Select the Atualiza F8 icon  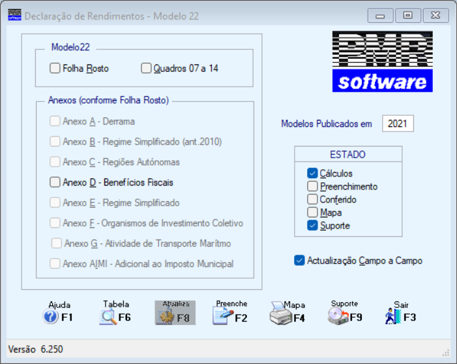coord(175,313)
